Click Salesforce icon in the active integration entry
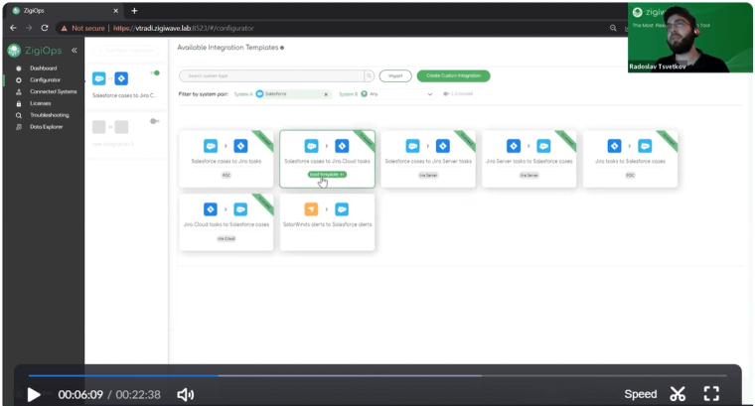755x406 pixels. point(99,78)
